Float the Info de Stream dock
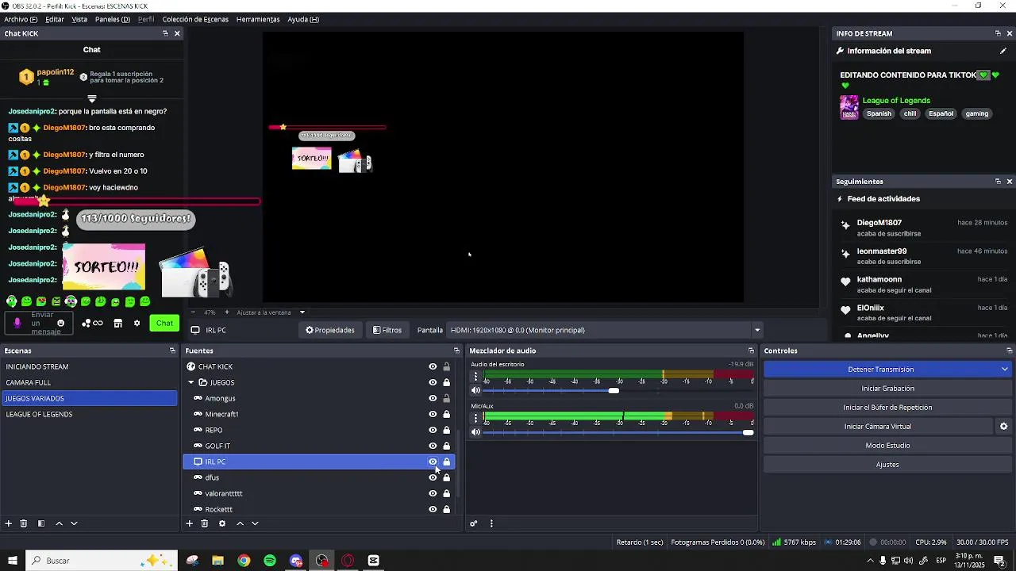Viewport: 1016px width, 571px height. 998,33
